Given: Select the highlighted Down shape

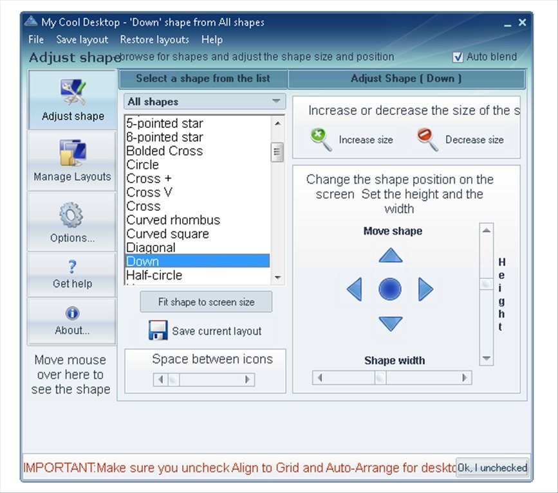Looking at the screenshot, I should (198, 261).
